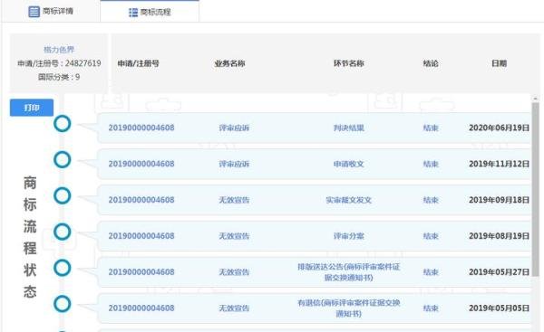Select timeline circle for 2019年05月27日 row

click(x=63, y=268)
